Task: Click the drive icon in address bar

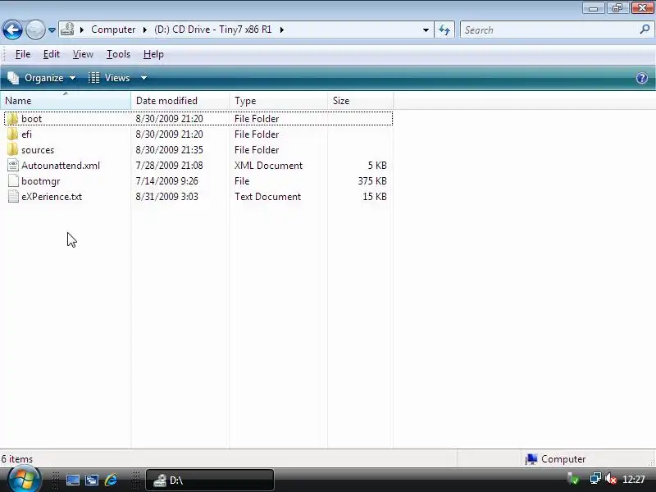Action: click(67, 30)
